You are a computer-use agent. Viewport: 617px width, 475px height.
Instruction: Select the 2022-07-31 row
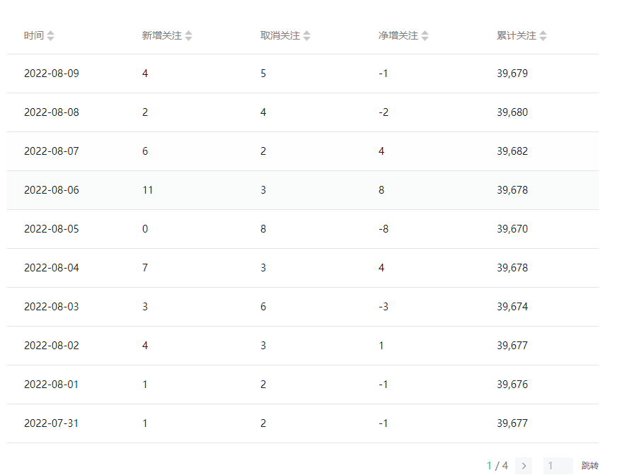[x=303, y=423]
